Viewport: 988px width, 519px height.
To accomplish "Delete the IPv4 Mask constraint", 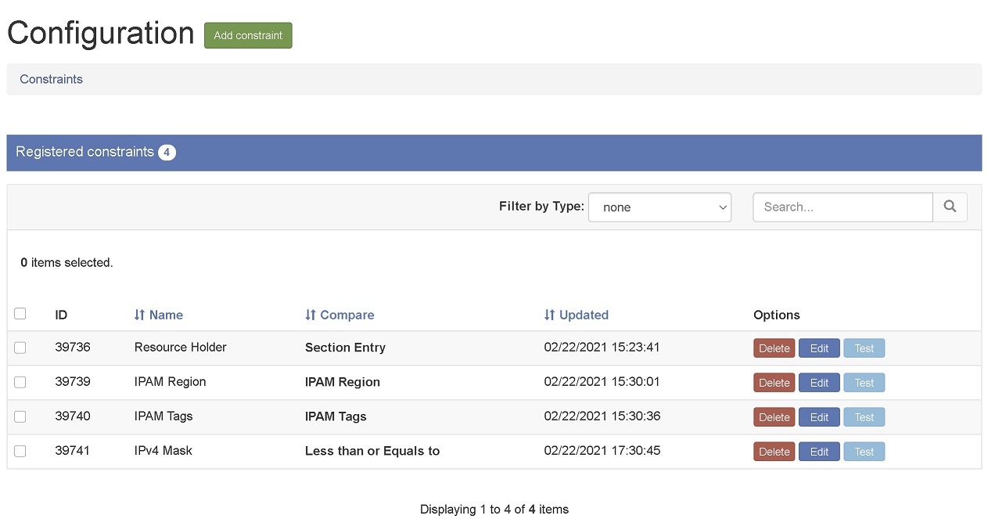I will pyautogui.click(x=774, y=452).
